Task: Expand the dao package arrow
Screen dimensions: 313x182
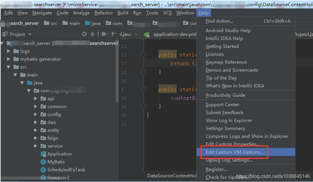Action: 36,122
